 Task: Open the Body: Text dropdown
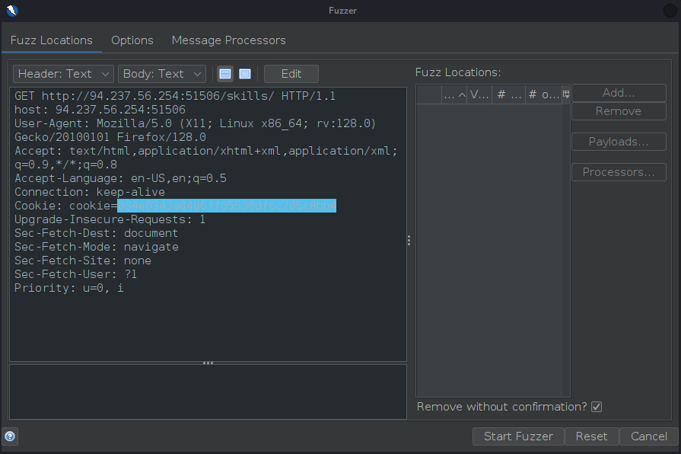[162, 74]
